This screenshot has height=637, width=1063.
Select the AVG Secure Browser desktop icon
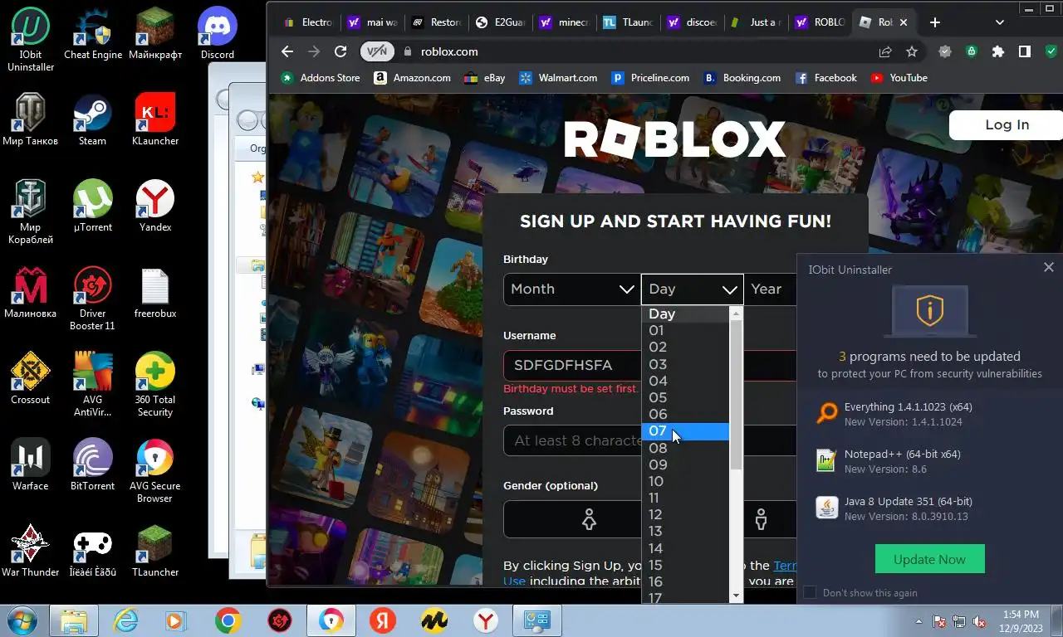[x=155, y=471]
